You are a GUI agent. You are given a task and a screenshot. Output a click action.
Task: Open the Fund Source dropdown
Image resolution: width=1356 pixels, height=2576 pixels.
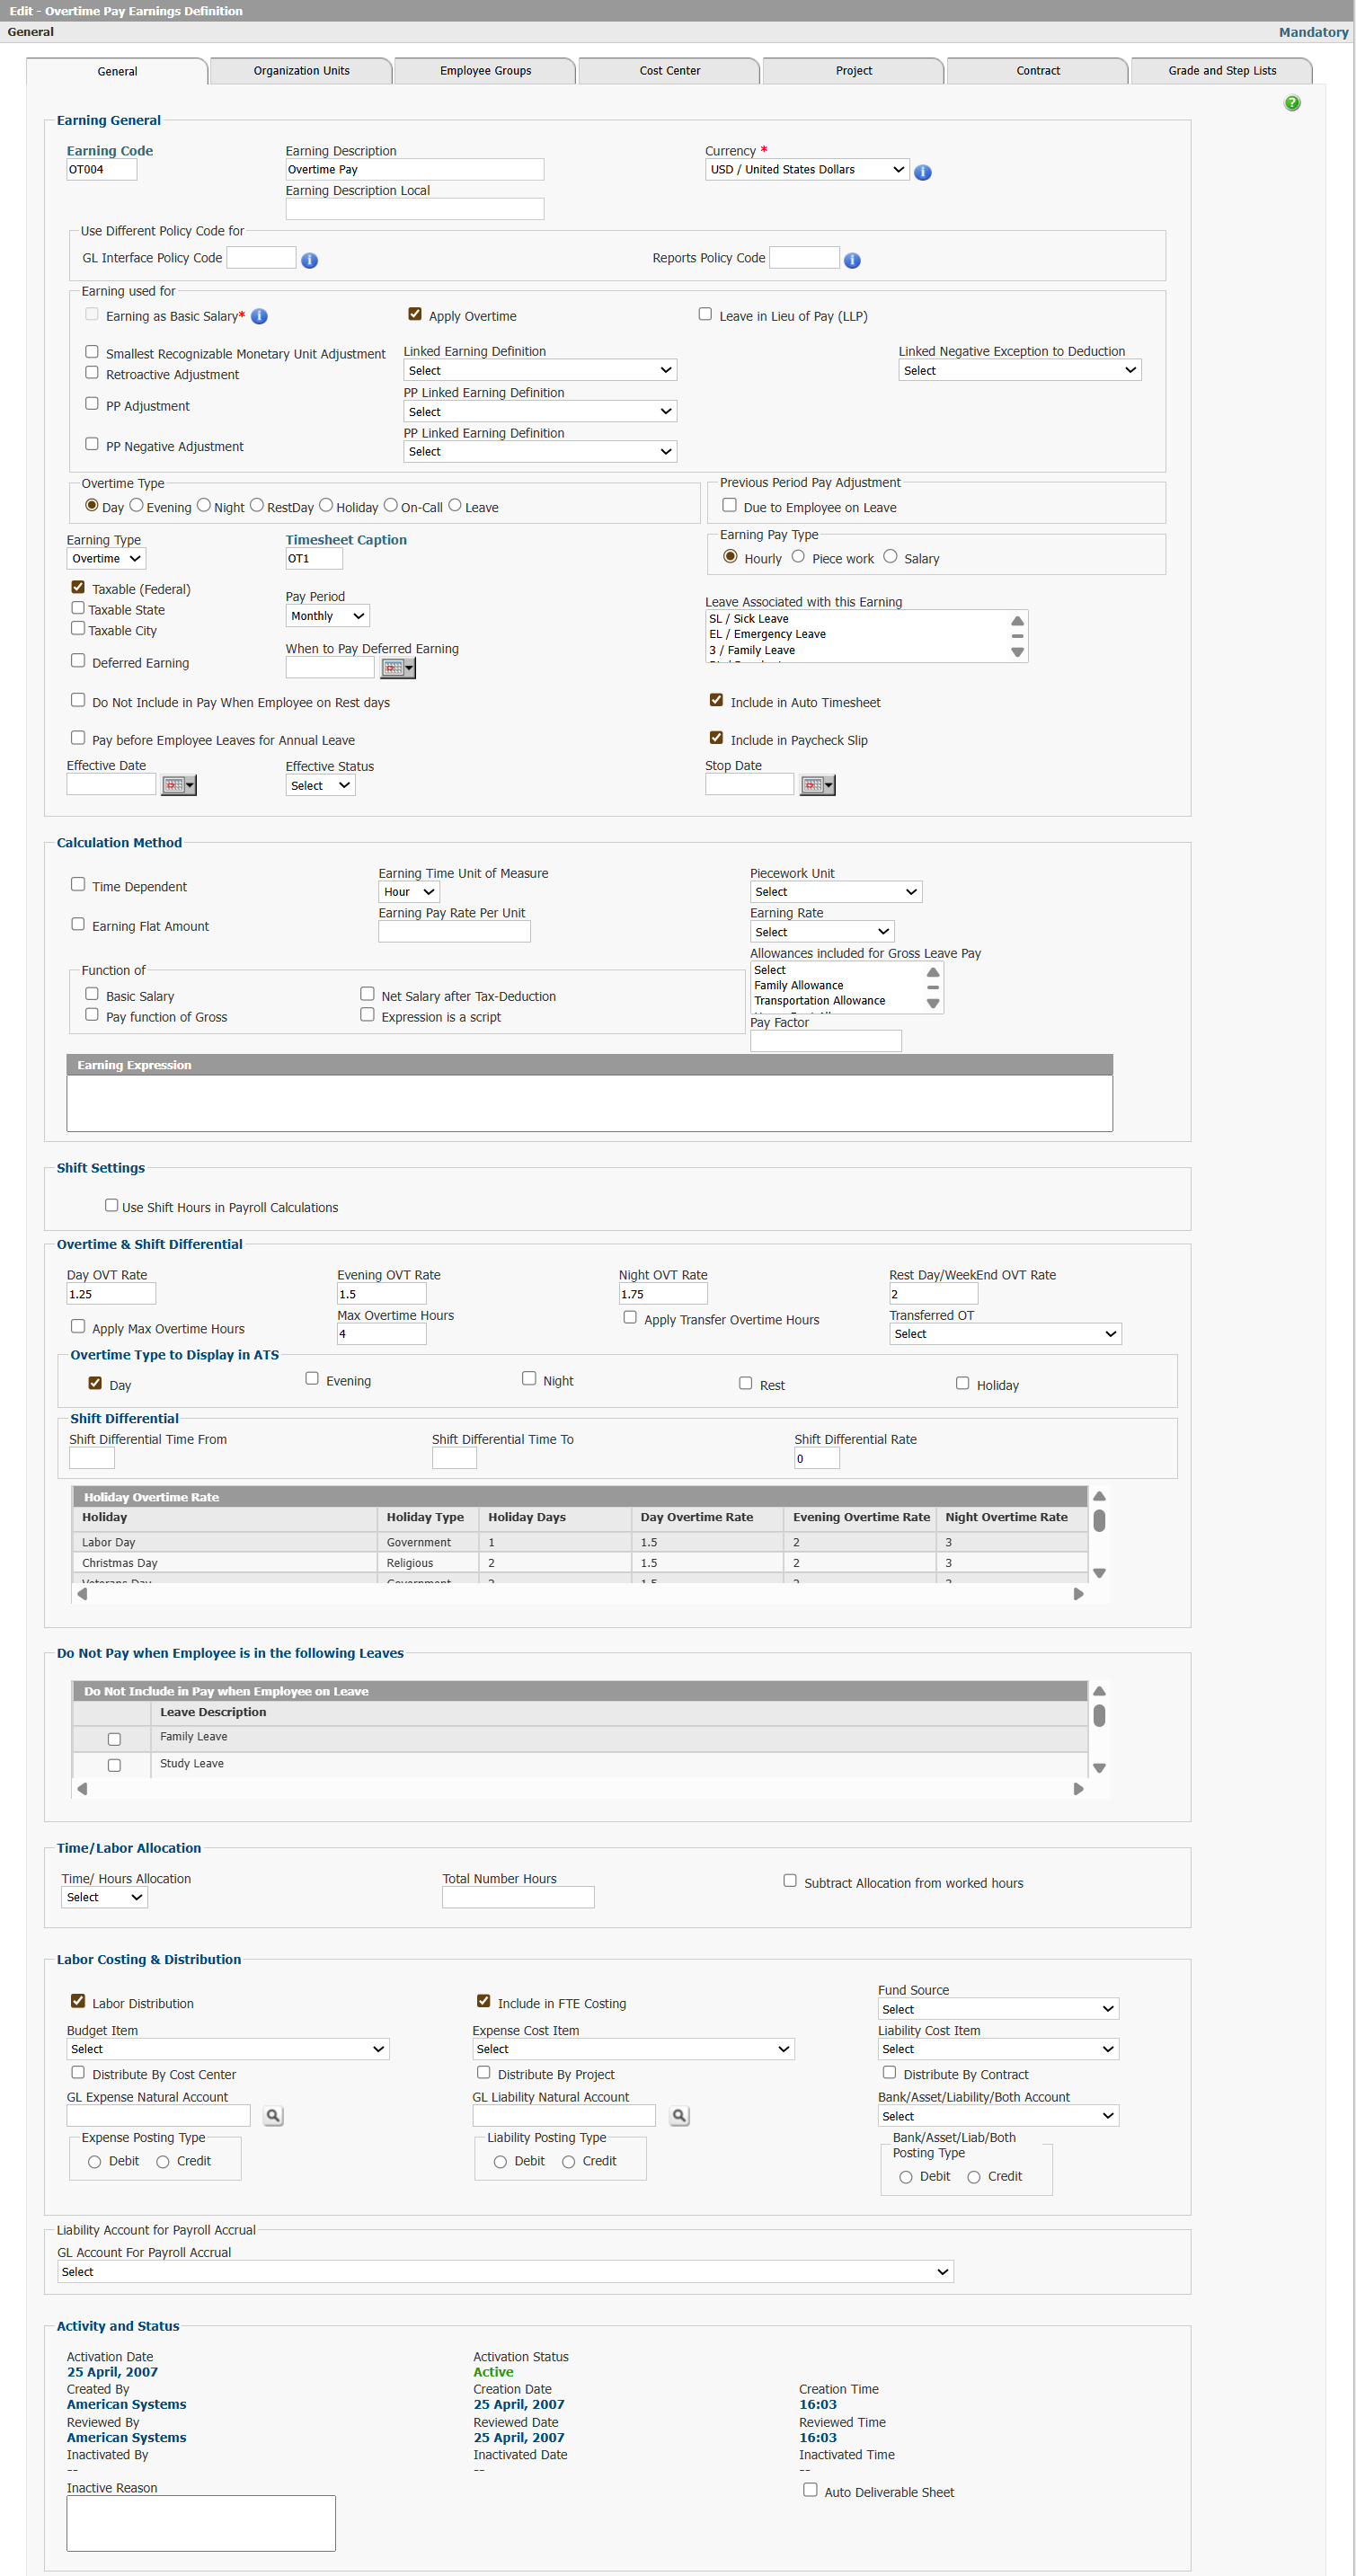click(x=998, y=2008)
